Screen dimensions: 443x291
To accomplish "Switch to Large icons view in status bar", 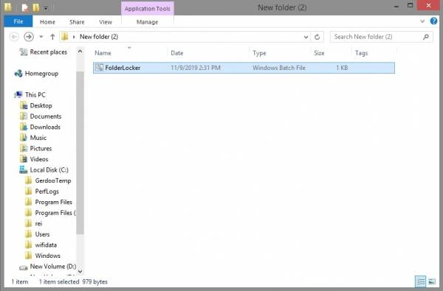I will [x=432, y=281].
